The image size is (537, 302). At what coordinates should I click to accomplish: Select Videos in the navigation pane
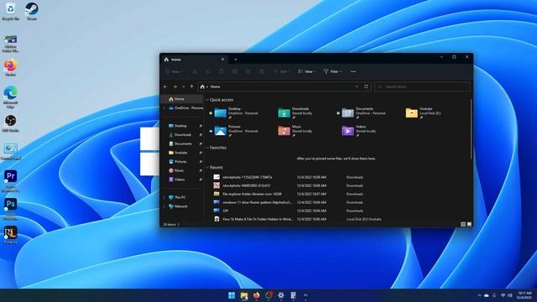point(183,180)
